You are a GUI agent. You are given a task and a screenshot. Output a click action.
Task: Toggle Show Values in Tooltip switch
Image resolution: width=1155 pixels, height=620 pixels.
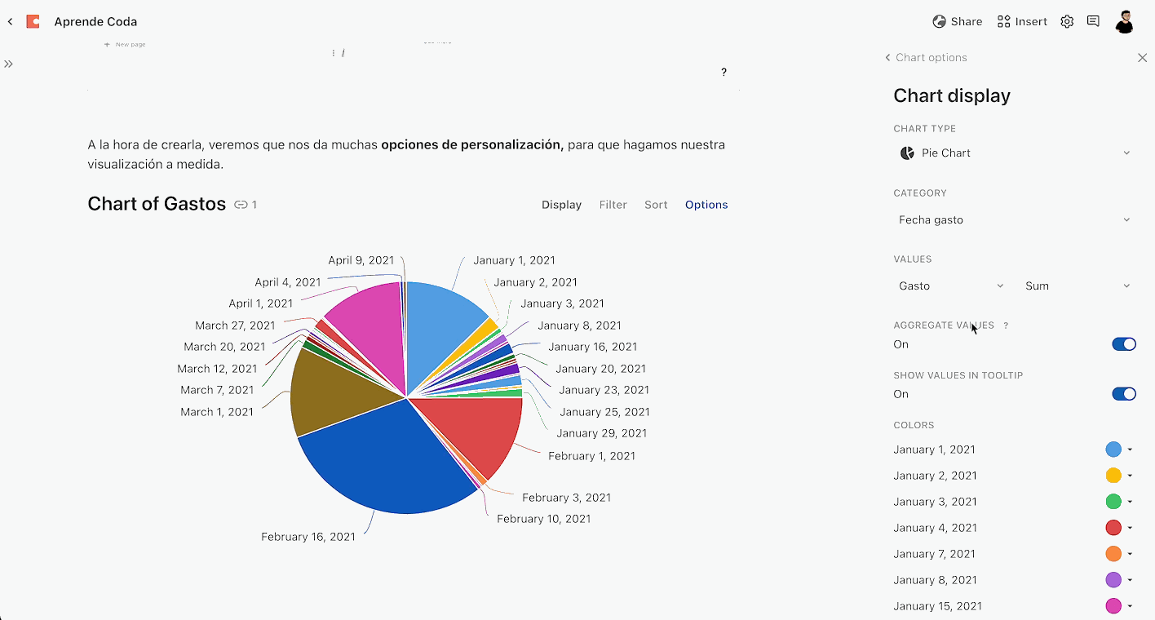pos(1124,394)
